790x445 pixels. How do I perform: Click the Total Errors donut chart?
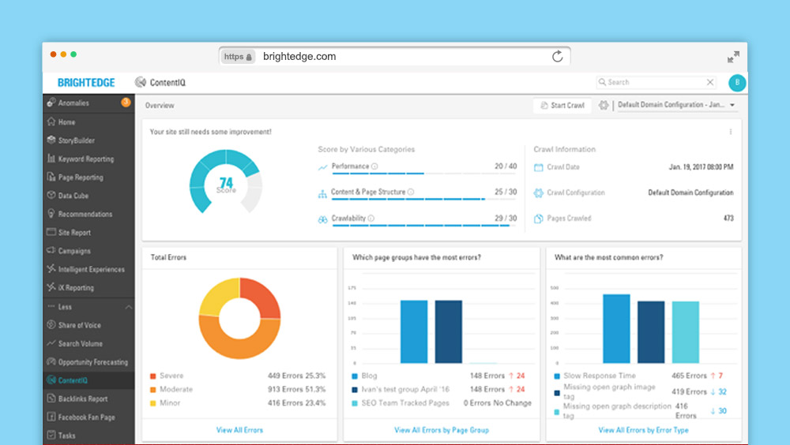point(240,318)
